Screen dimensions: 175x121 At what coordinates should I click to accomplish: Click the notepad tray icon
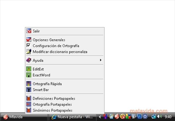(x=111, y=117)
